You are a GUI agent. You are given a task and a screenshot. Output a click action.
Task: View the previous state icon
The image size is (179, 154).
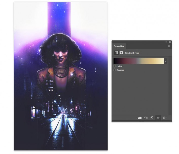pos(146,118)
